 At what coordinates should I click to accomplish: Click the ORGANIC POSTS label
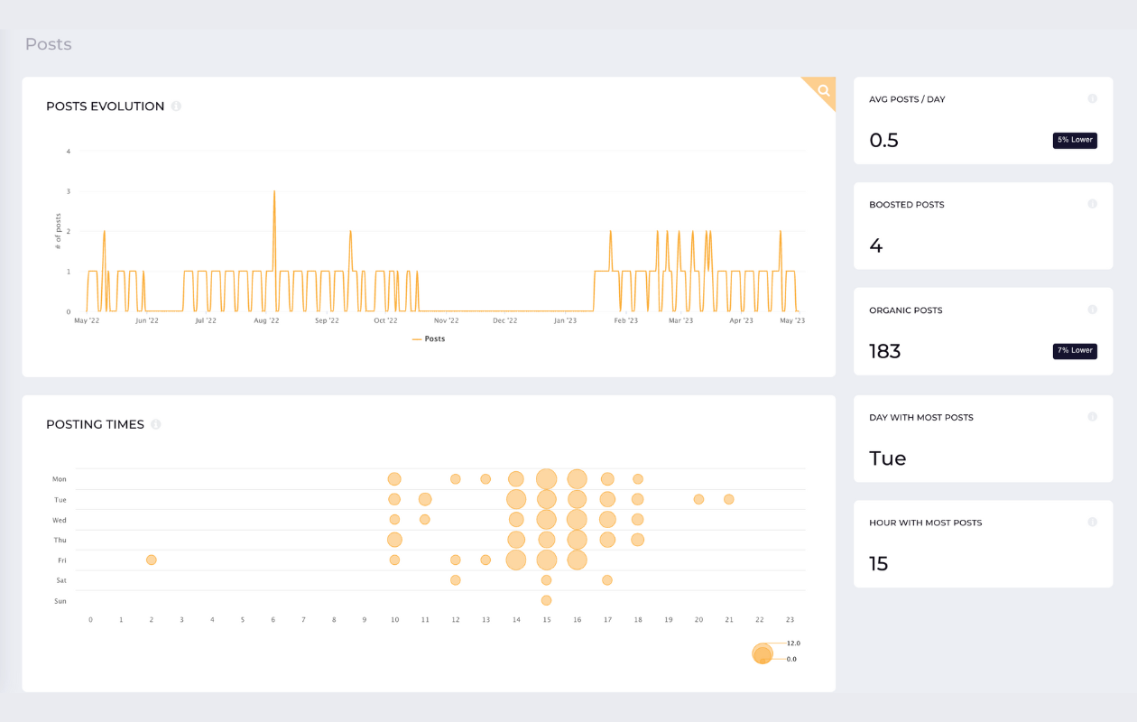(x=905, y=310)
